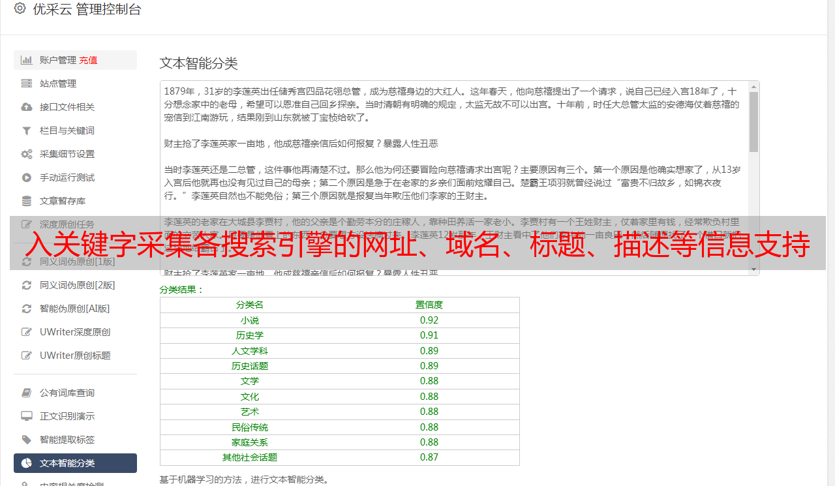Open the 智能伪原创[AI版] menu item

[x=75, y=309]
